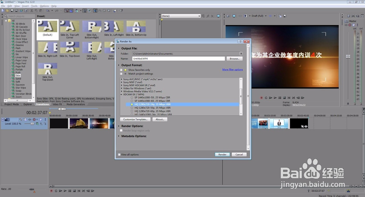Click the Cut scissors toolbar icon
The height and width of the screenshot is (197, 365).
click(x=31, y=11)
